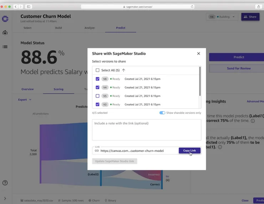
Task: Click the V5 version badge
Action: click(x=105, y=96)
